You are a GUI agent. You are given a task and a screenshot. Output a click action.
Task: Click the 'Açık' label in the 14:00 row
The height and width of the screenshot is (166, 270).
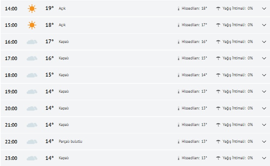62,8
